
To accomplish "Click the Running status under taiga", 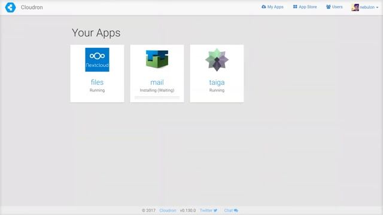I will coord(217,90).
